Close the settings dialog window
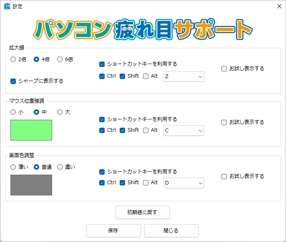The image size is (286, 242). pos(279,6)
